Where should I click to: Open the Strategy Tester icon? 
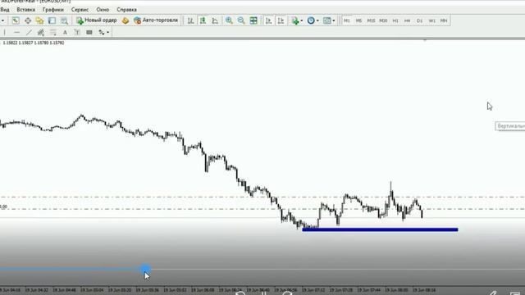[64, 20]
